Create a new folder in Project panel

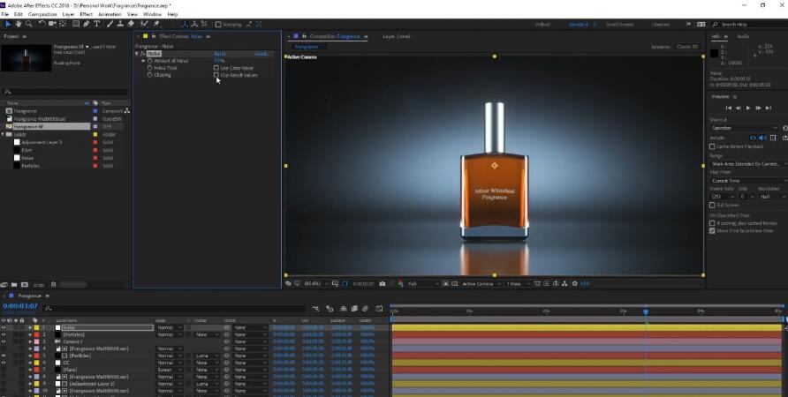[x=14, y=285]
